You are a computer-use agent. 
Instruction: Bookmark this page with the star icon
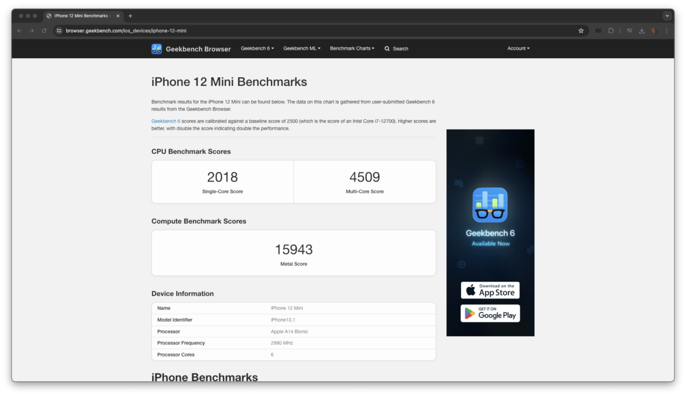tap(581, 31)
